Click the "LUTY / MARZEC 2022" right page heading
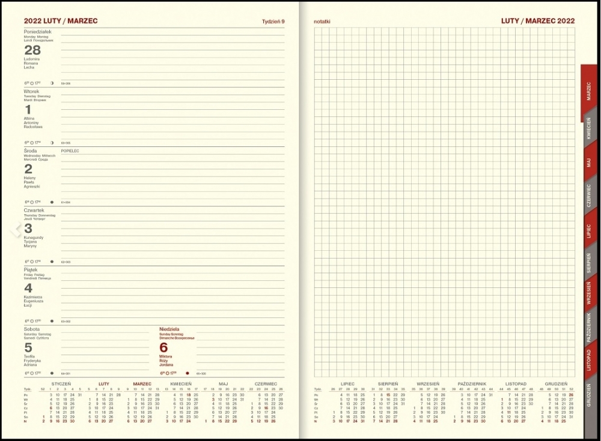This screenshot has width=601, height=441. 538,21
